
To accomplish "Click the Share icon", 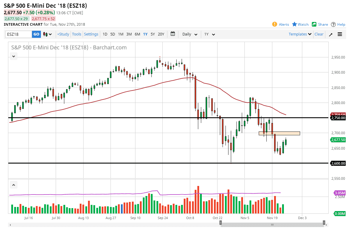I will pos(314,24).
